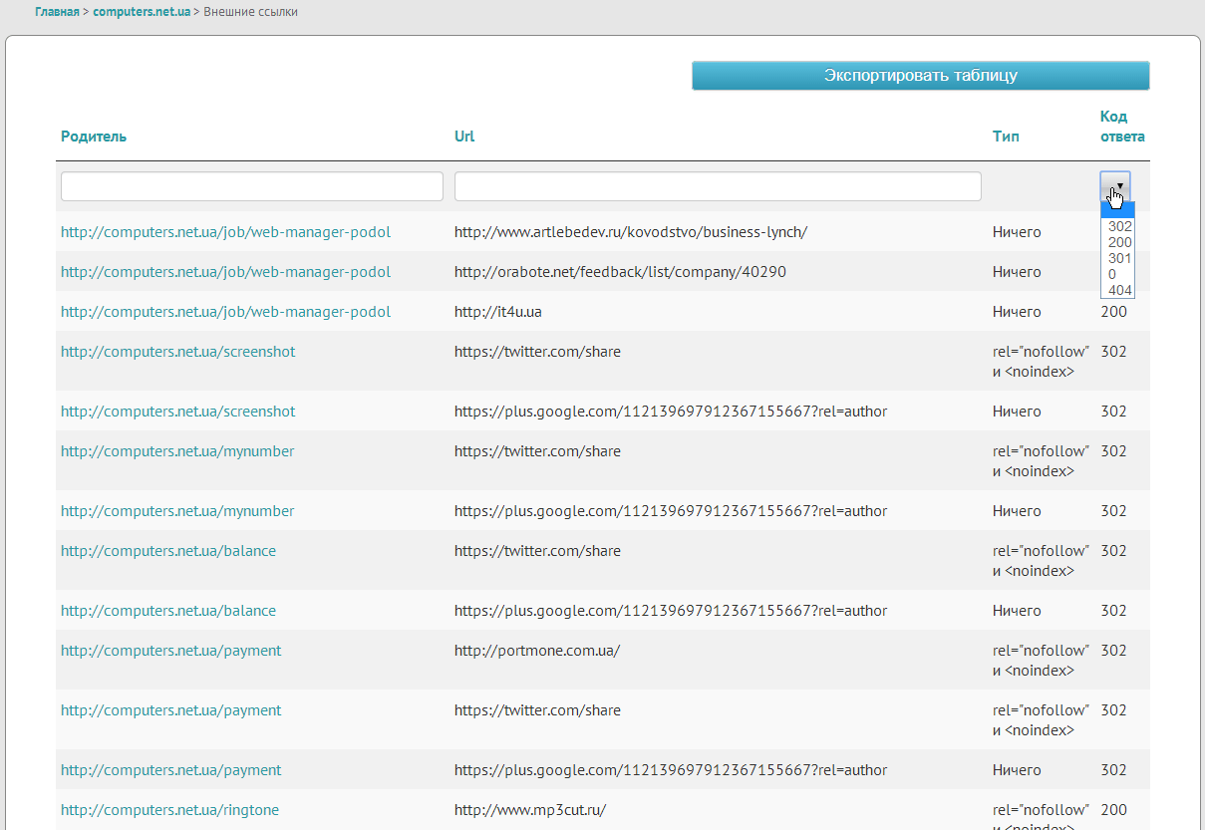Click the Тип column header
1205x830 pixels.
pos(1006,137)
